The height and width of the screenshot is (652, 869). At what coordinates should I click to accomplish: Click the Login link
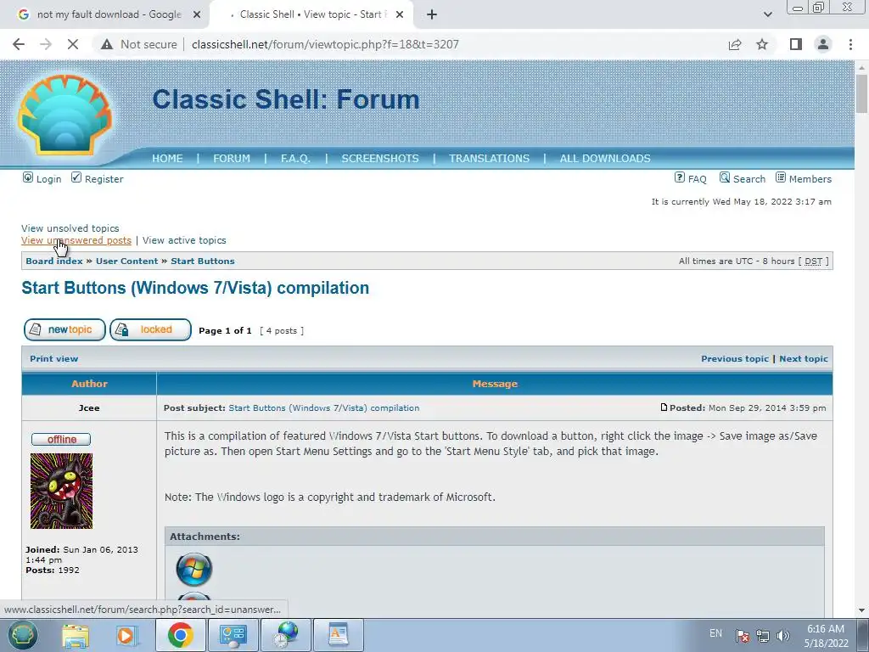[x=48, y=179]
